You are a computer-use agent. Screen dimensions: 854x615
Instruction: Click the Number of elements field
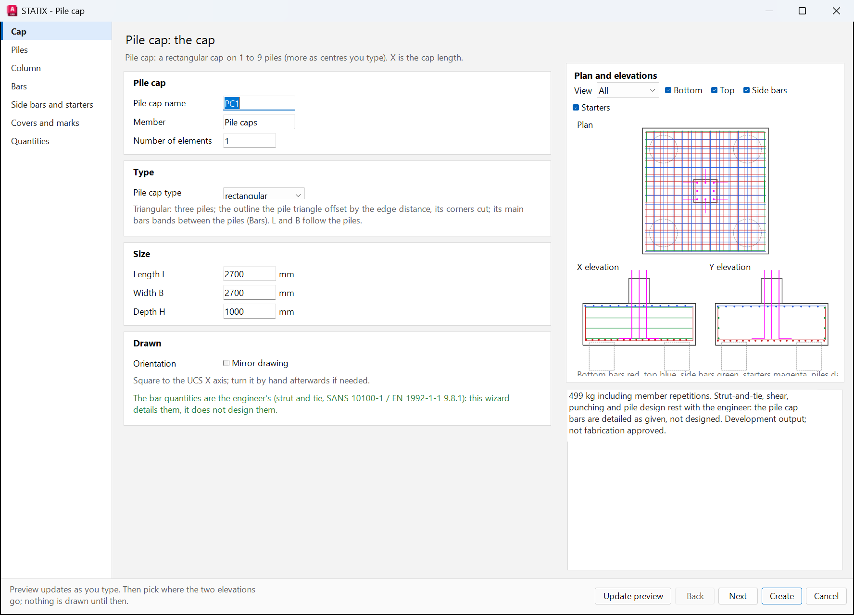[249, 141]
